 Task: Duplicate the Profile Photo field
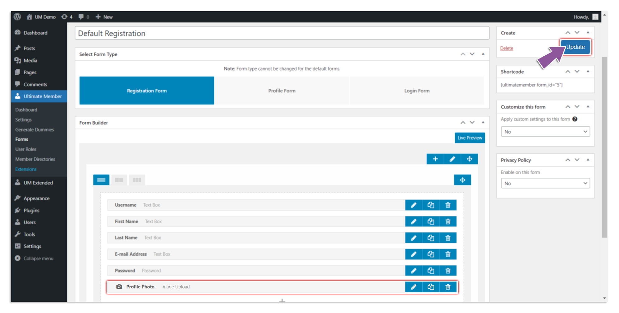pyautogui.click(x=431, y=287)
